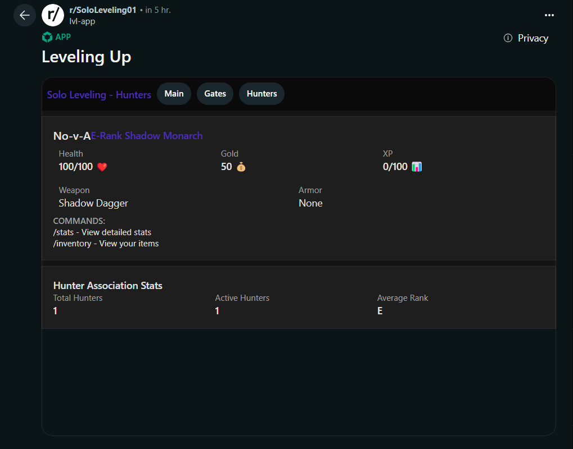Click the COMMANDS: heading

point(79,221)
